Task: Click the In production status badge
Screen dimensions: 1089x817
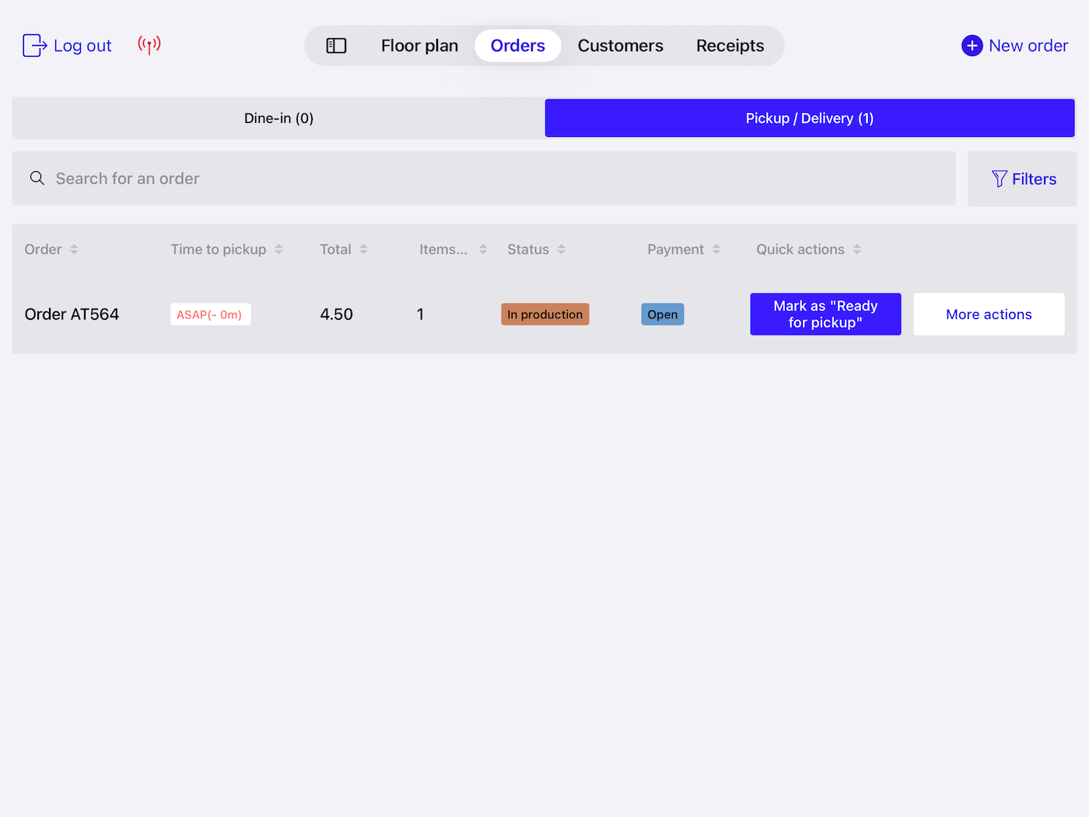Action: (545, 314)
